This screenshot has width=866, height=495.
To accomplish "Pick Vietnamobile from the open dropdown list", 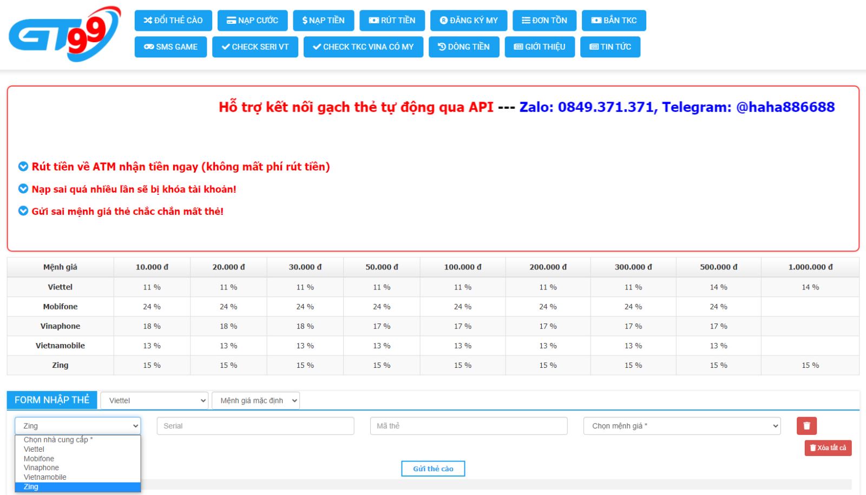I will (78, 477).
